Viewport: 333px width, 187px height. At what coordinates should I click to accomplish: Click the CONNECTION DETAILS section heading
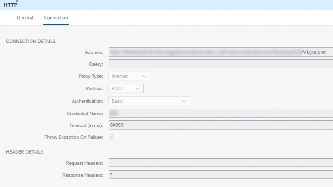(x=31, y=41)
